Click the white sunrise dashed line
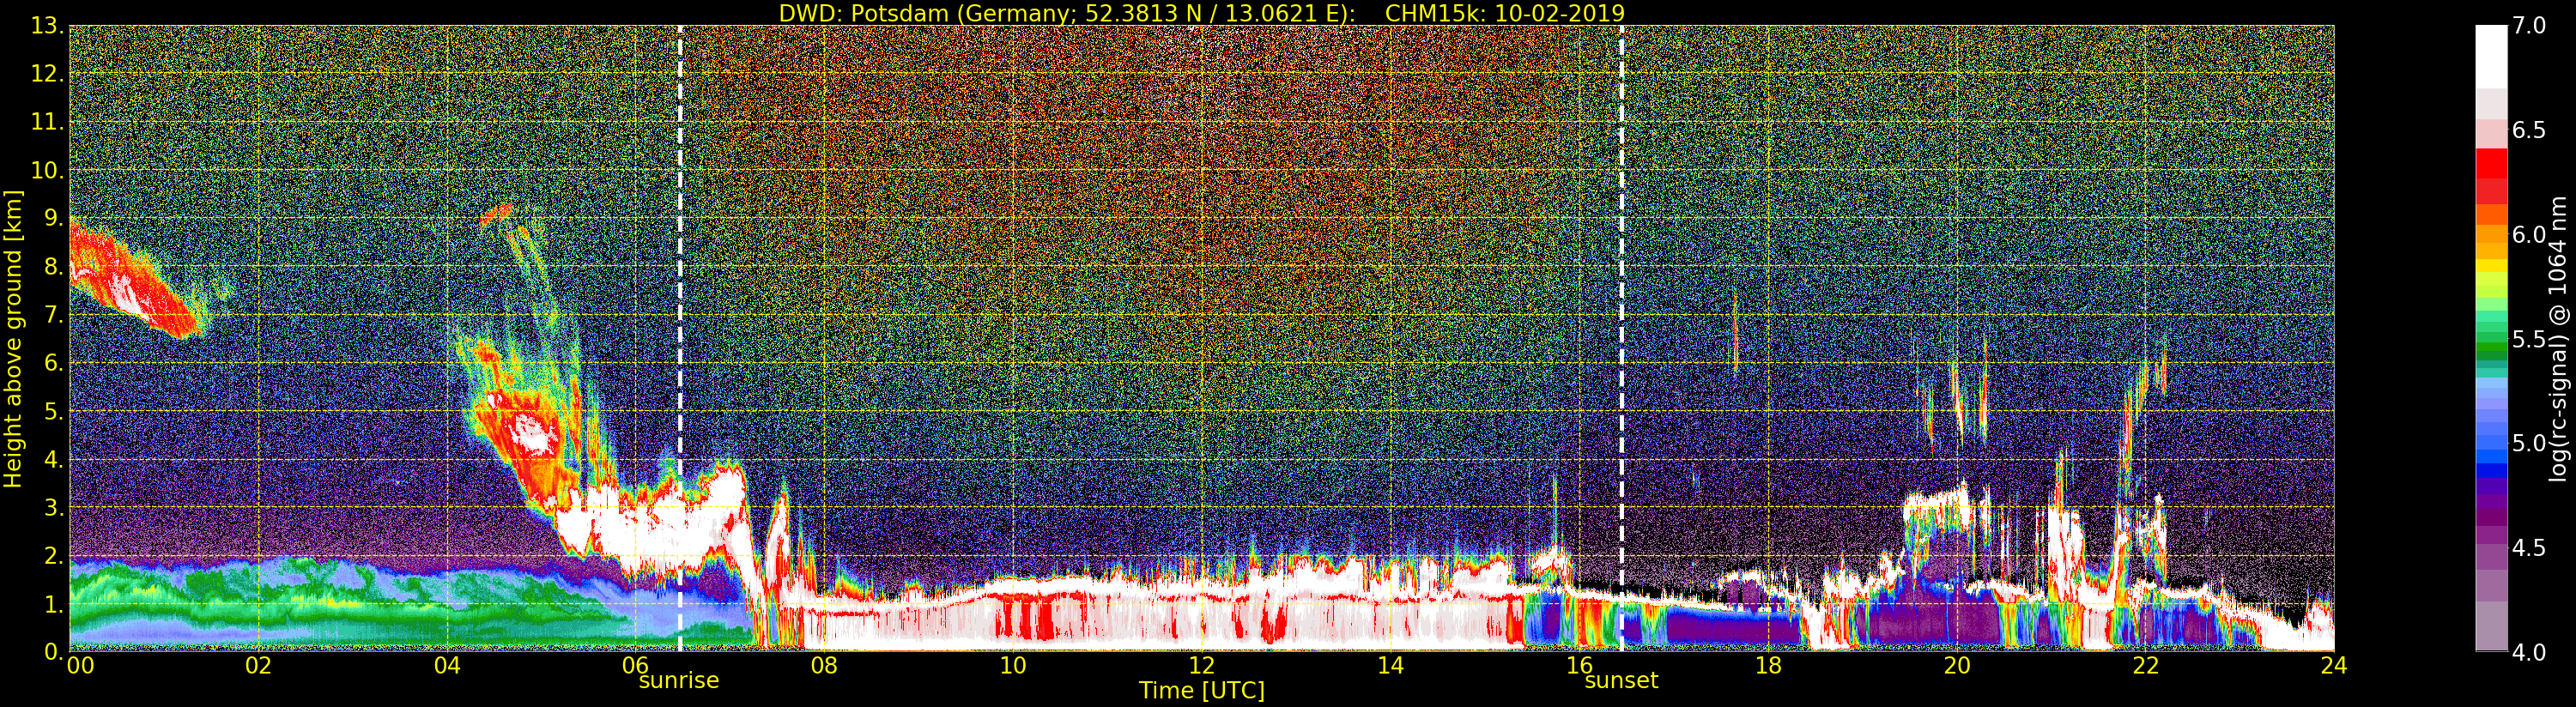The image size is (2576, 707). pos(680,339)
